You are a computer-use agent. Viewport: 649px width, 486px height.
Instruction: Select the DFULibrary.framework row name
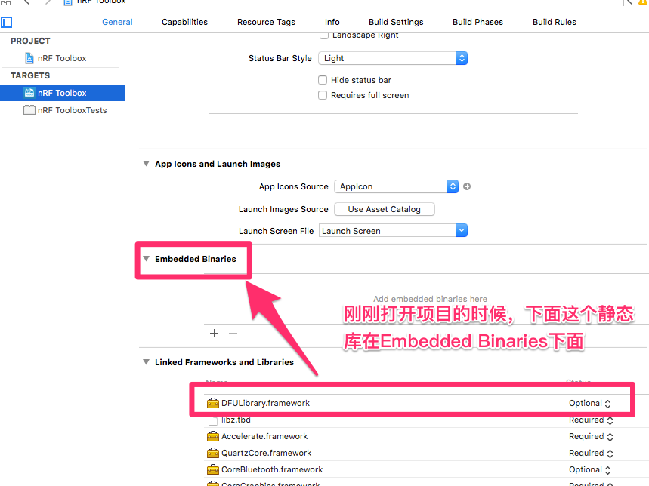coord(265,403)
